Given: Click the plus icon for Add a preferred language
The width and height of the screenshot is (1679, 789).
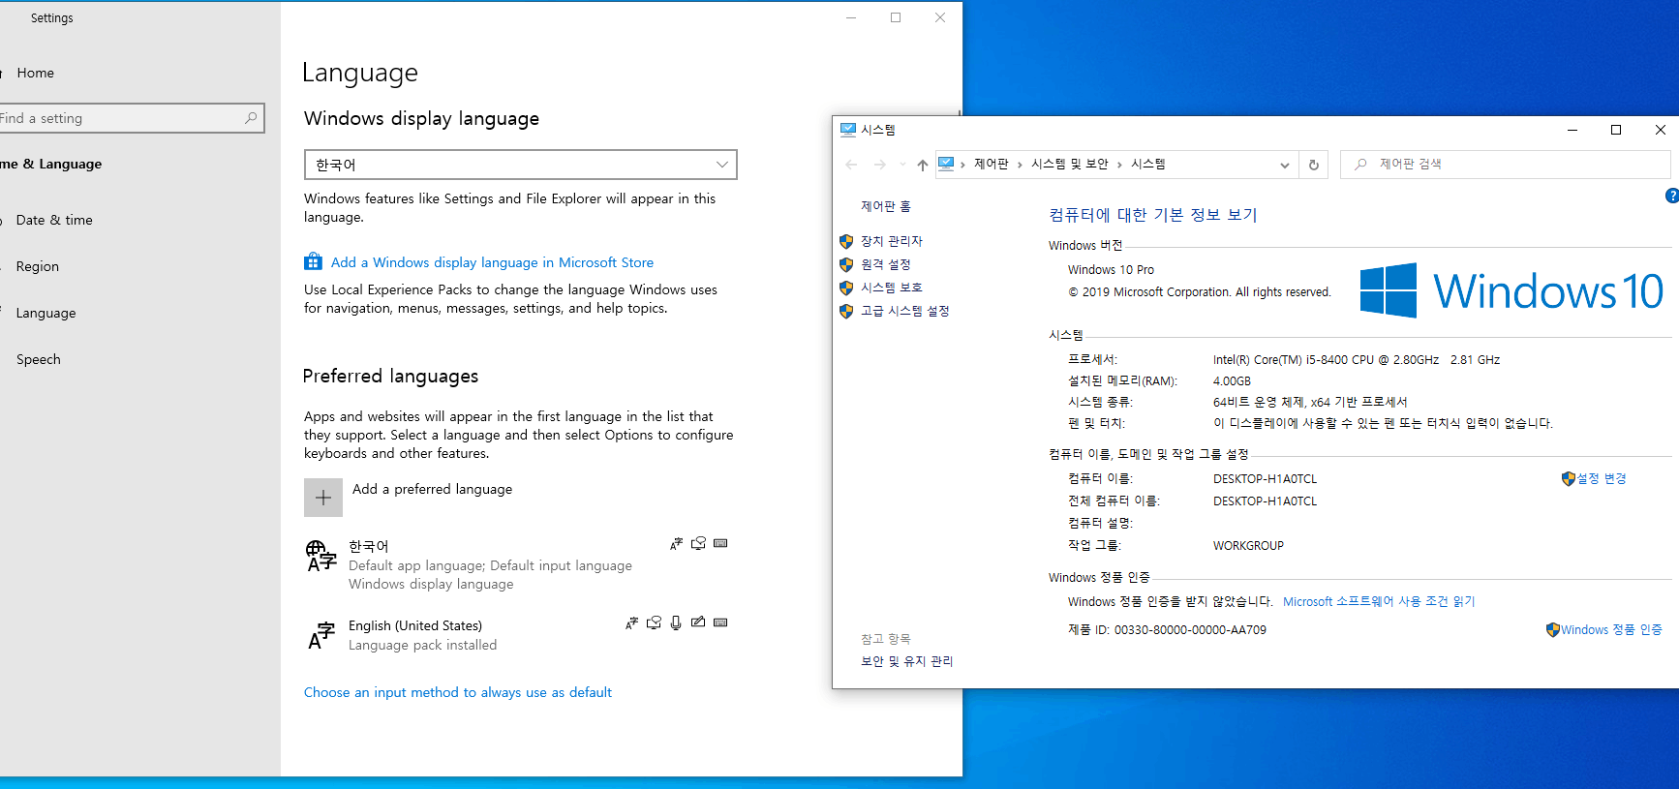Looking at the screenshot, I should (323, 498).
